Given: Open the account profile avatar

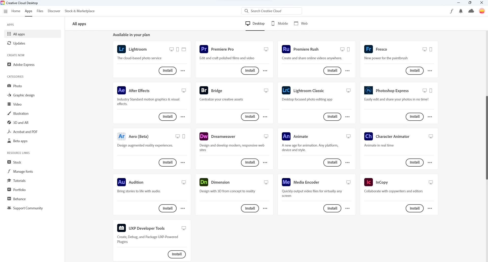Looking at the screenshot, I should 482,11.
